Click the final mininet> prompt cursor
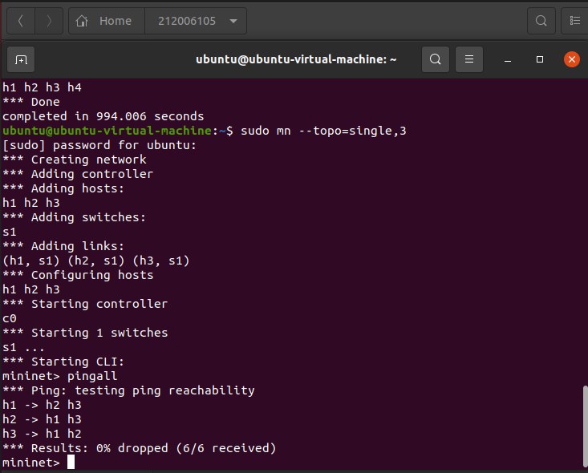588x473 pixels. pos(71,462)
